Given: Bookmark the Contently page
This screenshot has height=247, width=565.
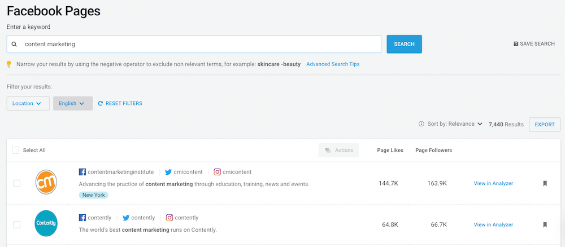Looking at the screenshot, I should coord(545,224).
